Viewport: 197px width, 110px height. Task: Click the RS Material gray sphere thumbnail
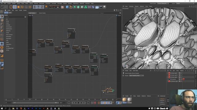pyautogui.click(x=129, y=100)
